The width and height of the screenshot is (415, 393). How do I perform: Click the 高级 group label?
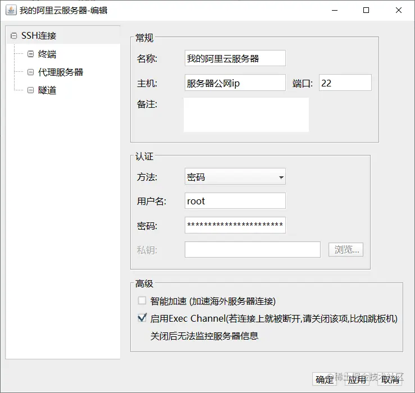(144, 284)
